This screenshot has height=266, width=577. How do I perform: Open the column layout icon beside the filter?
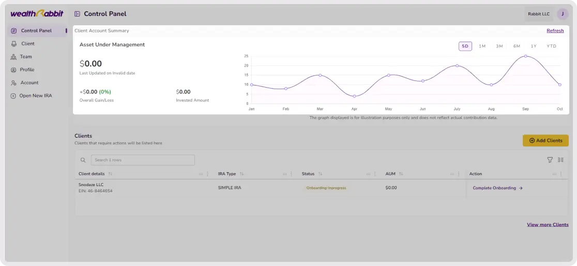(560, 160)
